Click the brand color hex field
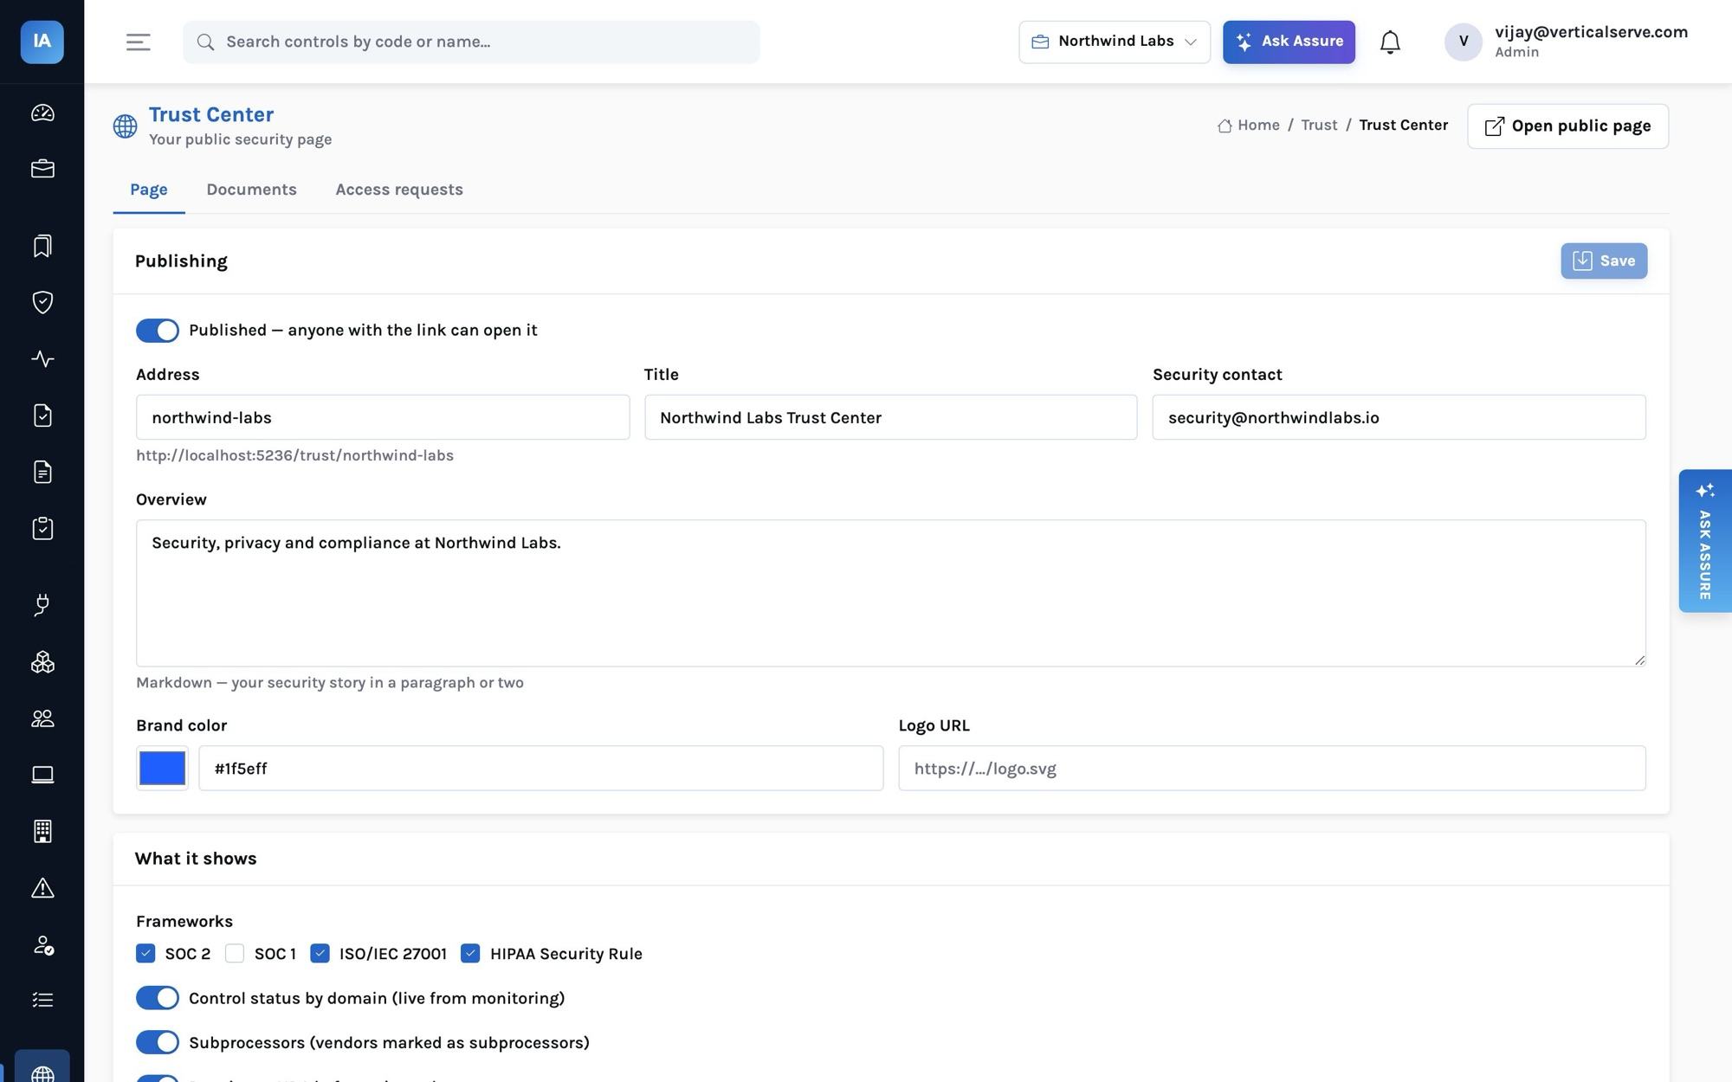This screenshot has width=1732, height=1082. tap(541, 768)
